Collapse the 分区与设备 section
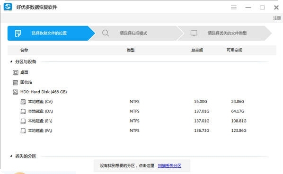283x174 pixels. 11,61
